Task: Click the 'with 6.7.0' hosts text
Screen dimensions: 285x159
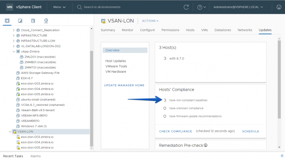Action: click(177, 58)
